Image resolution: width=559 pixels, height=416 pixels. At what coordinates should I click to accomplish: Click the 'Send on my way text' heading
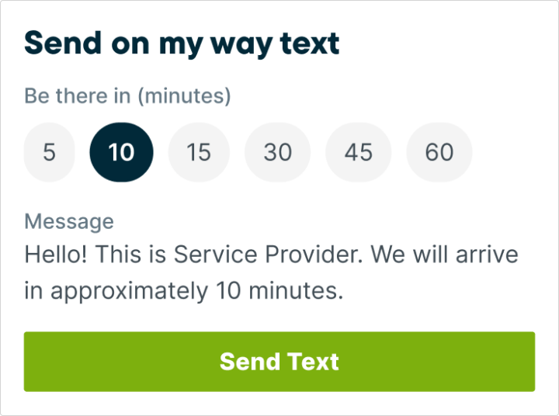[182, 43]
